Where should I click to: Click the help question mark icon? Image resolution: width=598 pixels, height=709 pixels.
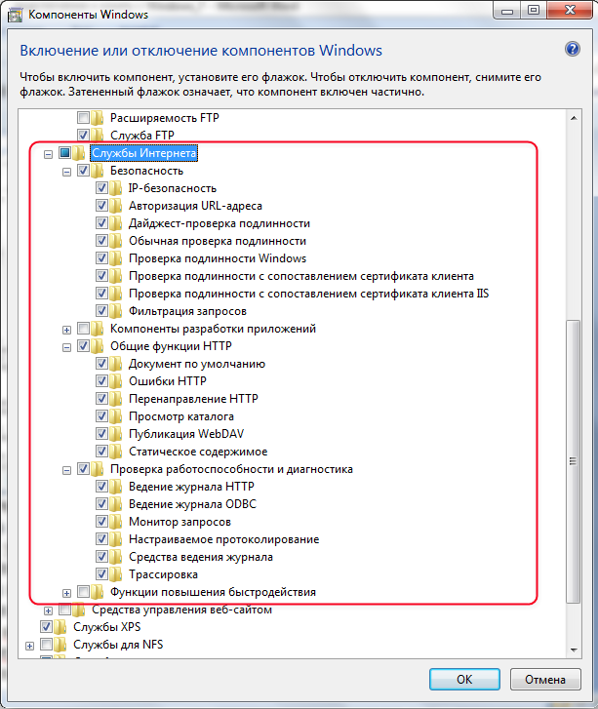coord(573,49)
